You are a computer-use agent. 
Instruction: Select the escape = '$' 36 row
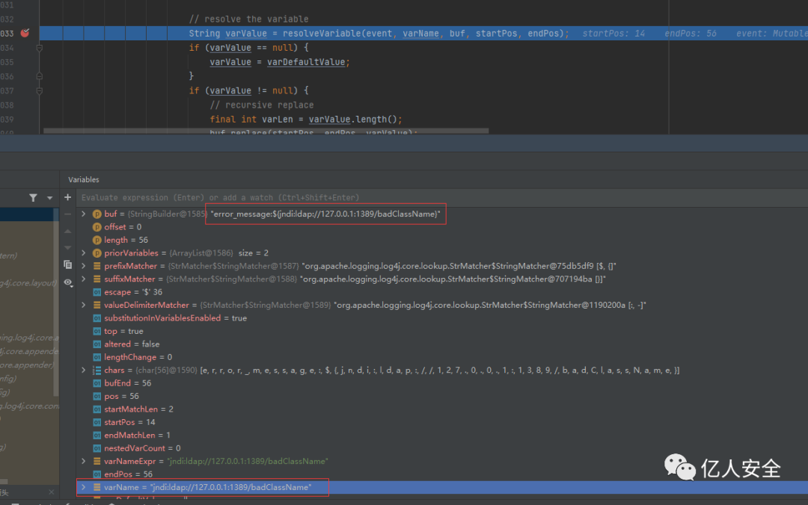(x=442, y=292)
